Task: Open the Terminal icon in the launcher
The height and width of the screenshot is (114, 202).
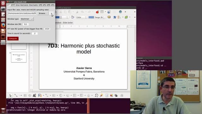Action: (x=3, y=9)
